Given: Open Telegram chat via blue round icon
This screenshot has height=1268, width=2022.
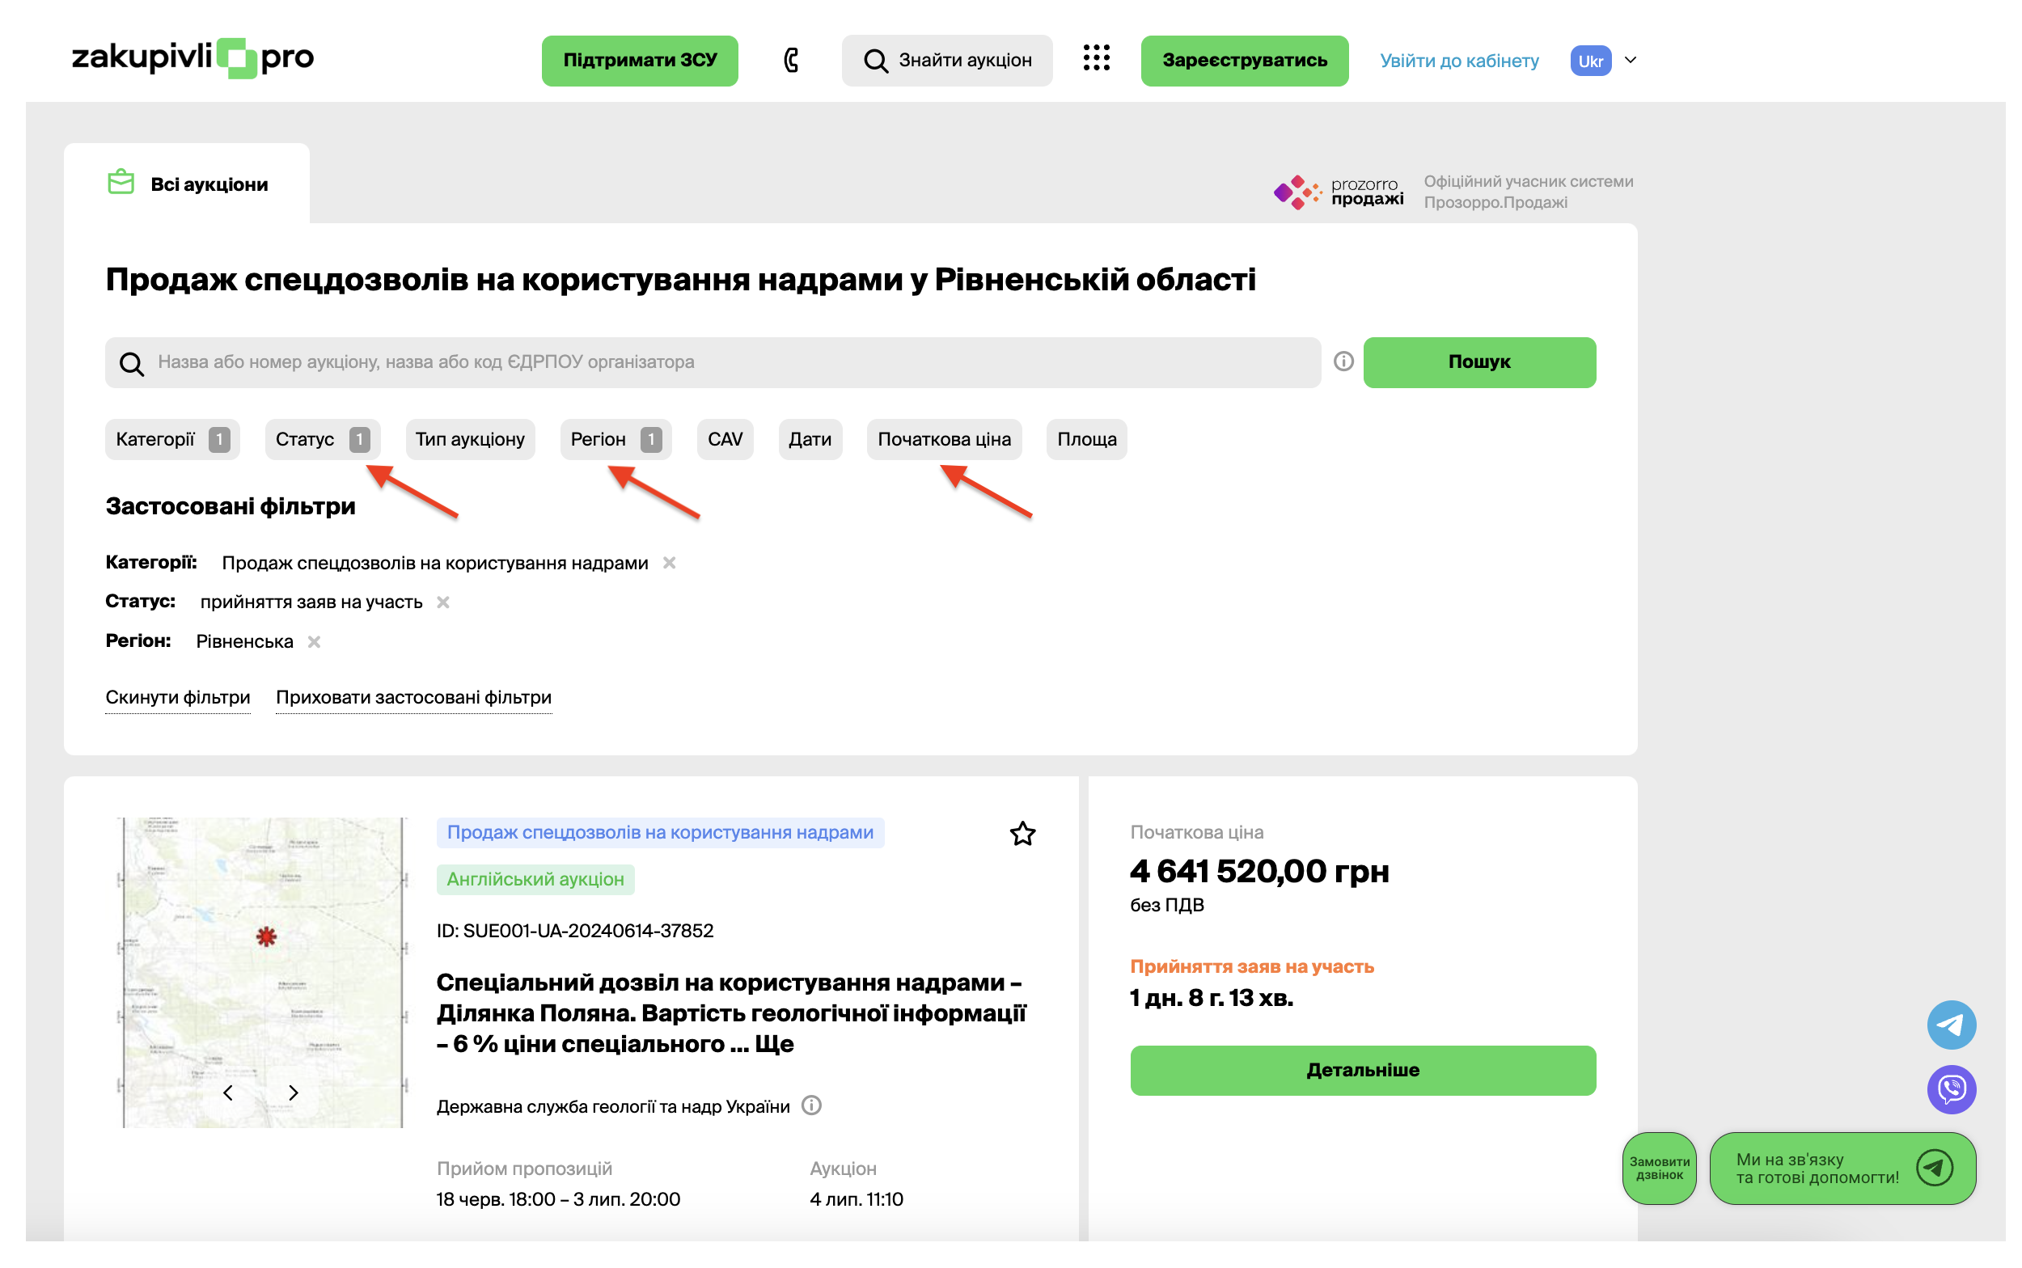Looking at the screenshot, I should click(x=1950, y=1024).
